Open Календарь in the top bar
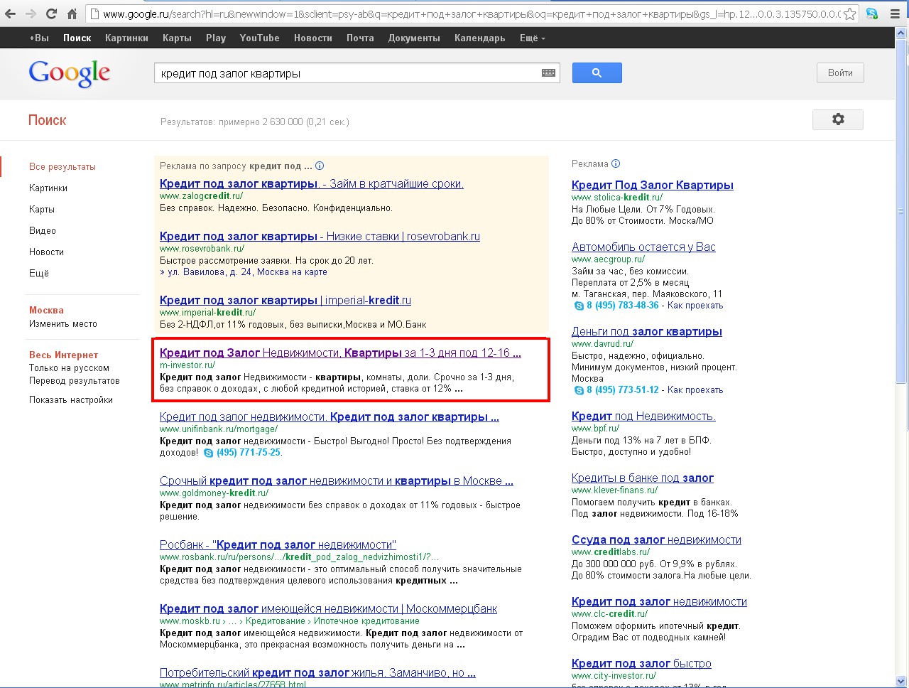The image size is (909, 688). 480,38
